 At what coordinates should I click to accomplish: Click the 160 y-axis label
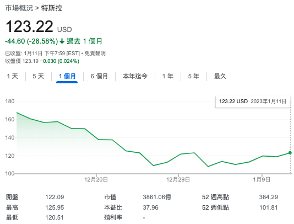(x=10, y=120)
